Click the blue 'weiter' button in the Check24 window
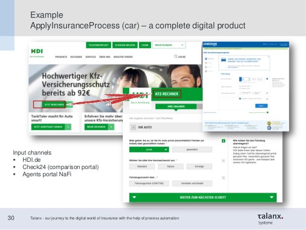 click(x=261, y=106)
